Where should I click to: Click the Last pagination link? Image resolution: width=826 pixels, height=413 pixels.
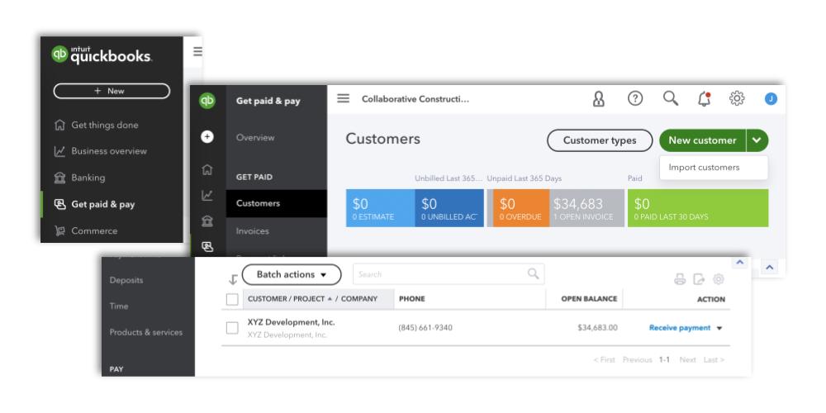[714, 360]
